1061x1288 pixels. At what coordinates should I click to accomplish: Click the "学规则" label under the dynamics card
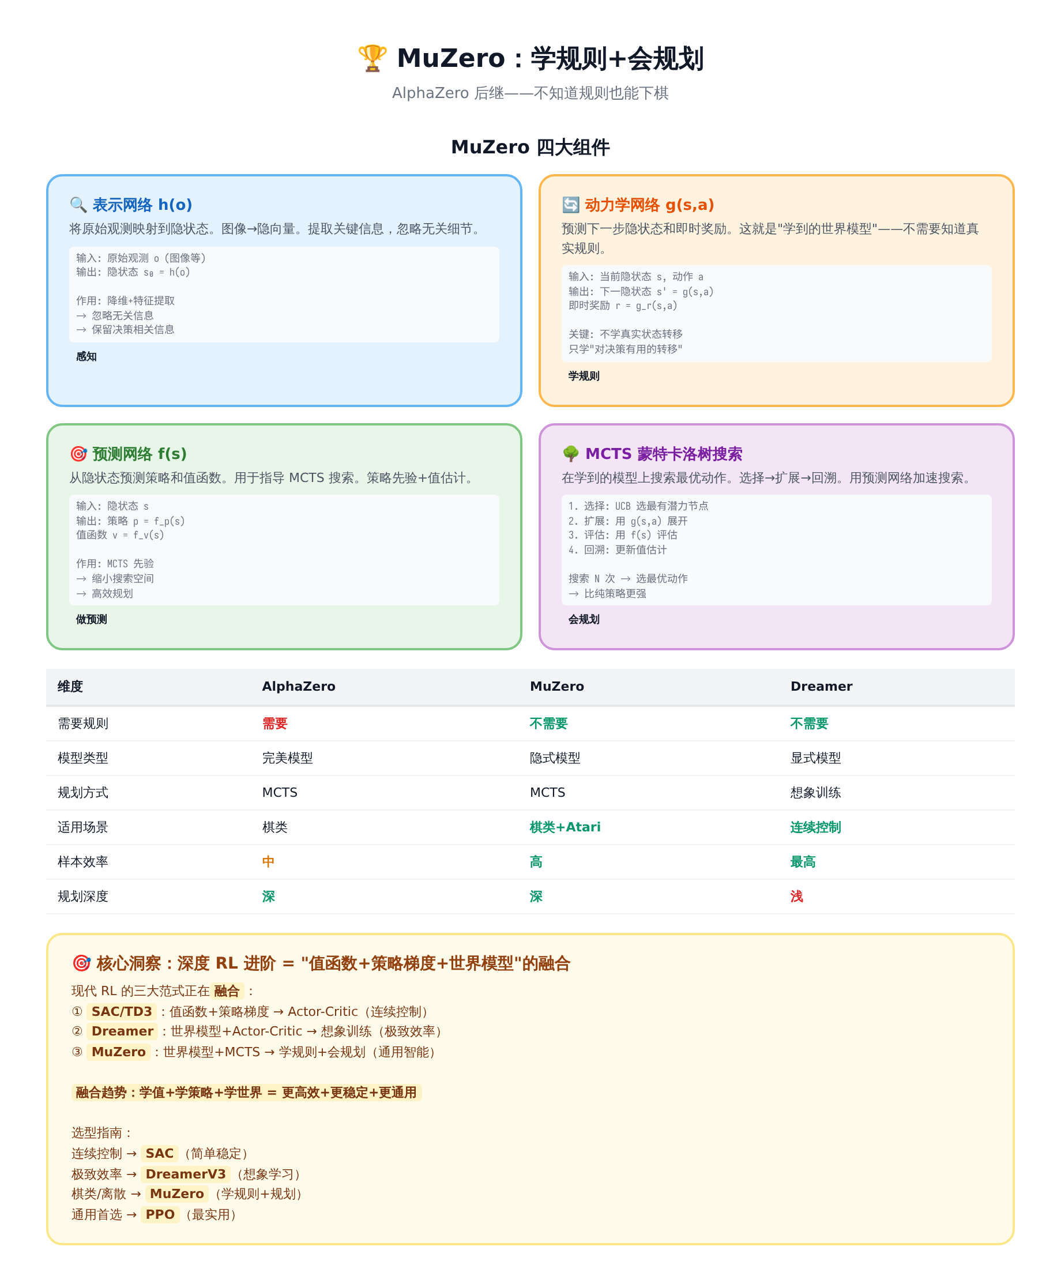584,376
